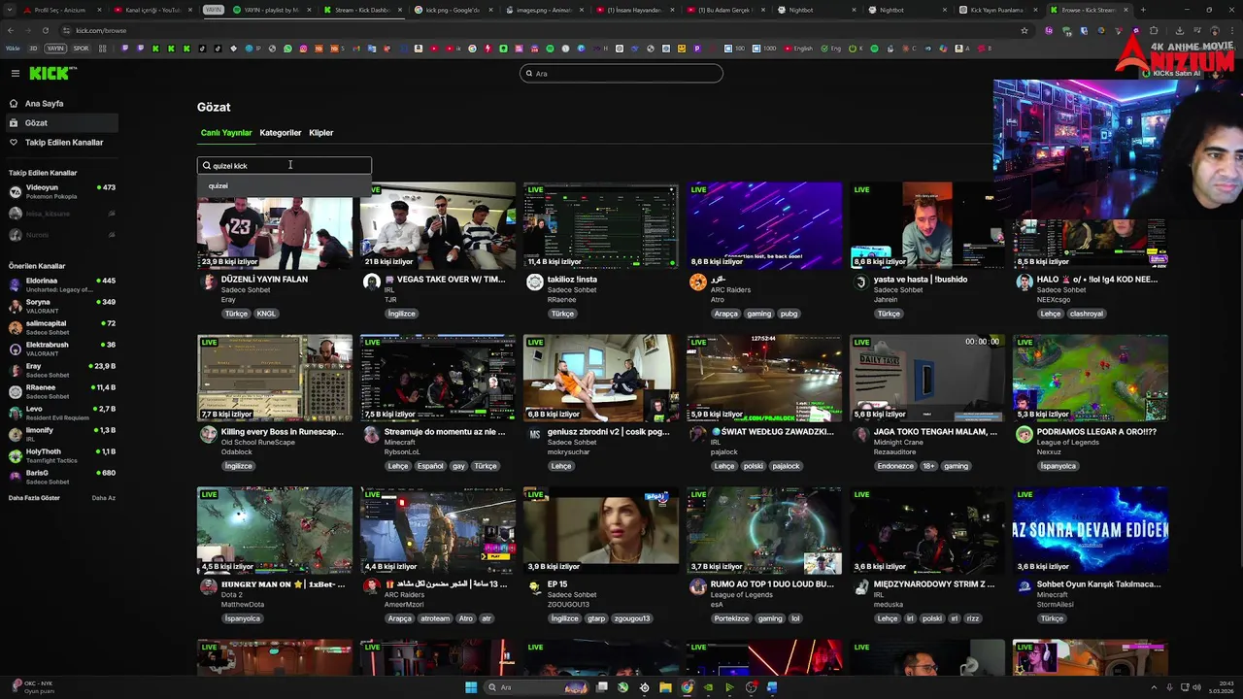This screenshot has width=1243, height=699.
Task: Filter by pajalock tag
Action: coord(786,466)
